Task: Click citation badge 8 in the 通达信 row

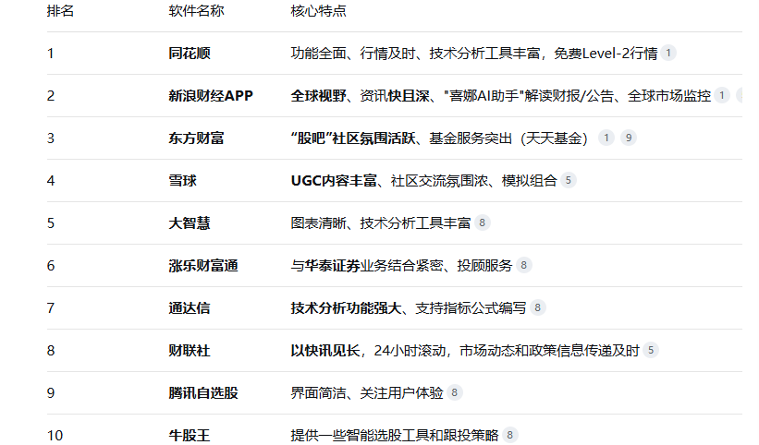Action: point(538,308)
